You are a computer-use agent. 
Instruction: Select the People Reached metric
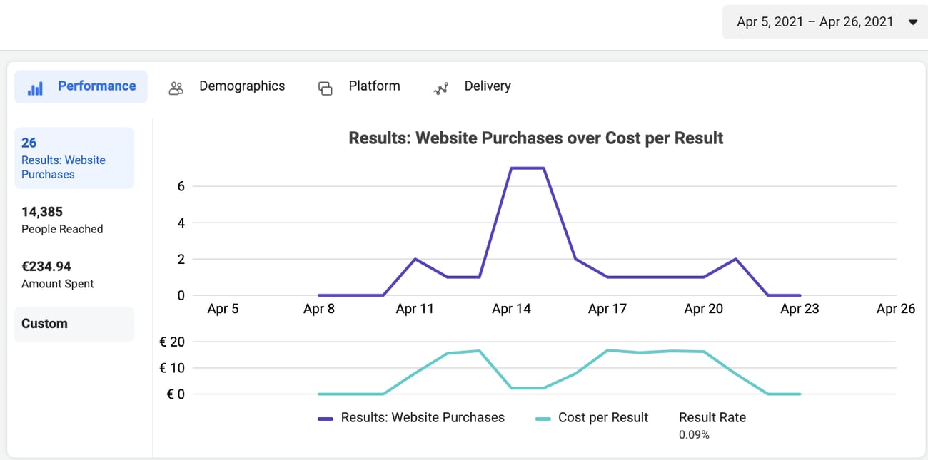(x=62, y=220)
